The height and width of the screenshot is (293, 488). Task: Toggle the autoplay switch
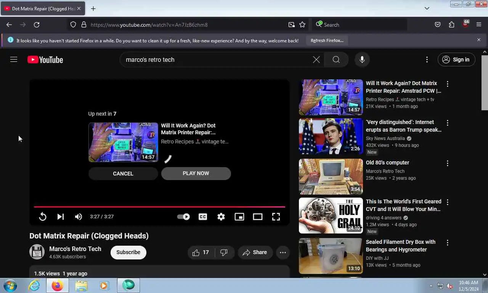click(183, 217)
